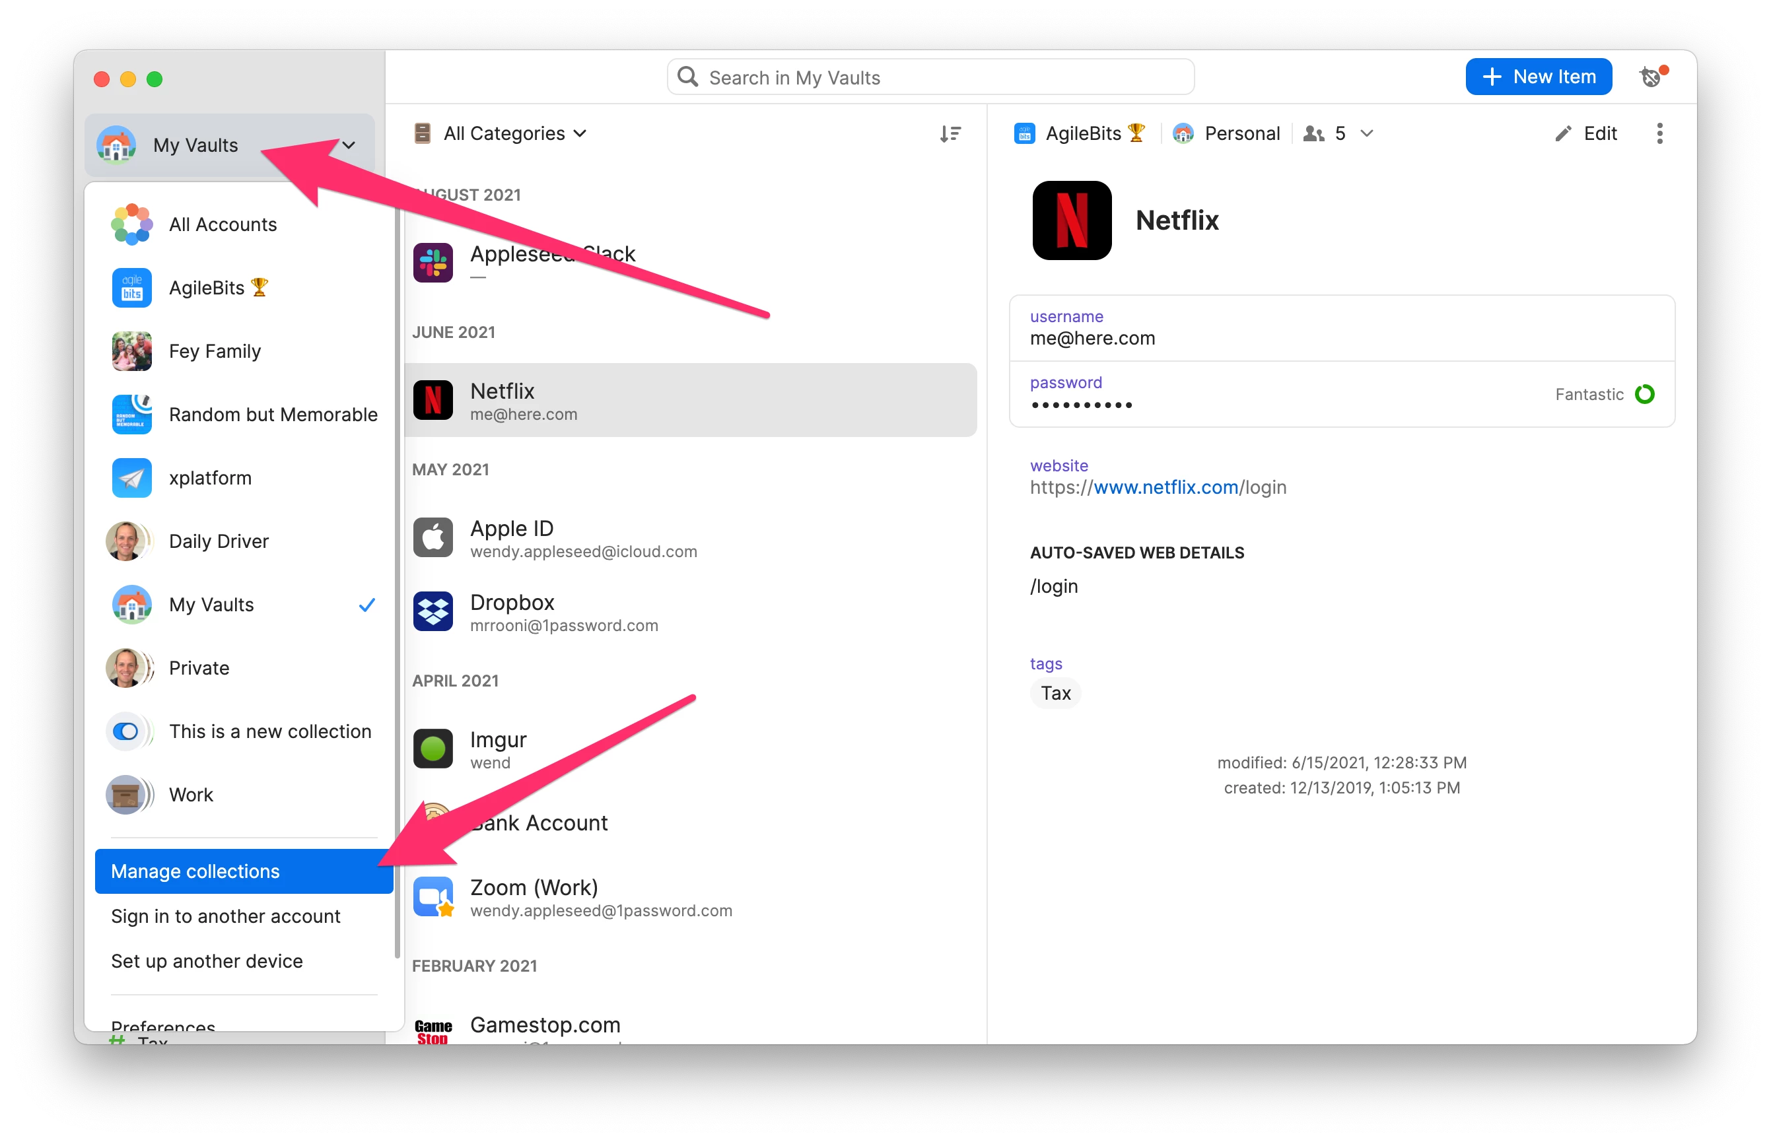The image size is (1771, 1142).
Task: Click the Search in My Vaults field
Action: click(930, 77)
